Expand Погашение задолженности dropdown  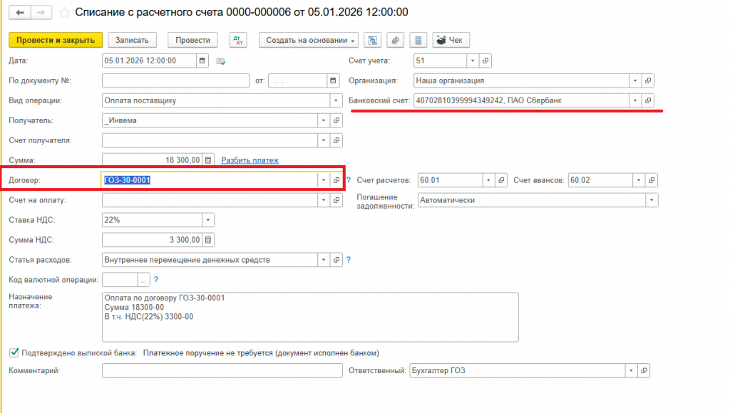click(x=652, y=200)
